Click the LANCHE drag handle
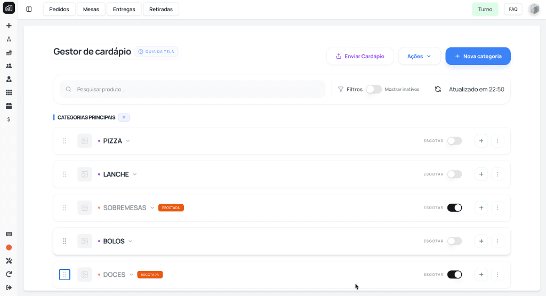The image size is (546, 296). tap(65, 174)
